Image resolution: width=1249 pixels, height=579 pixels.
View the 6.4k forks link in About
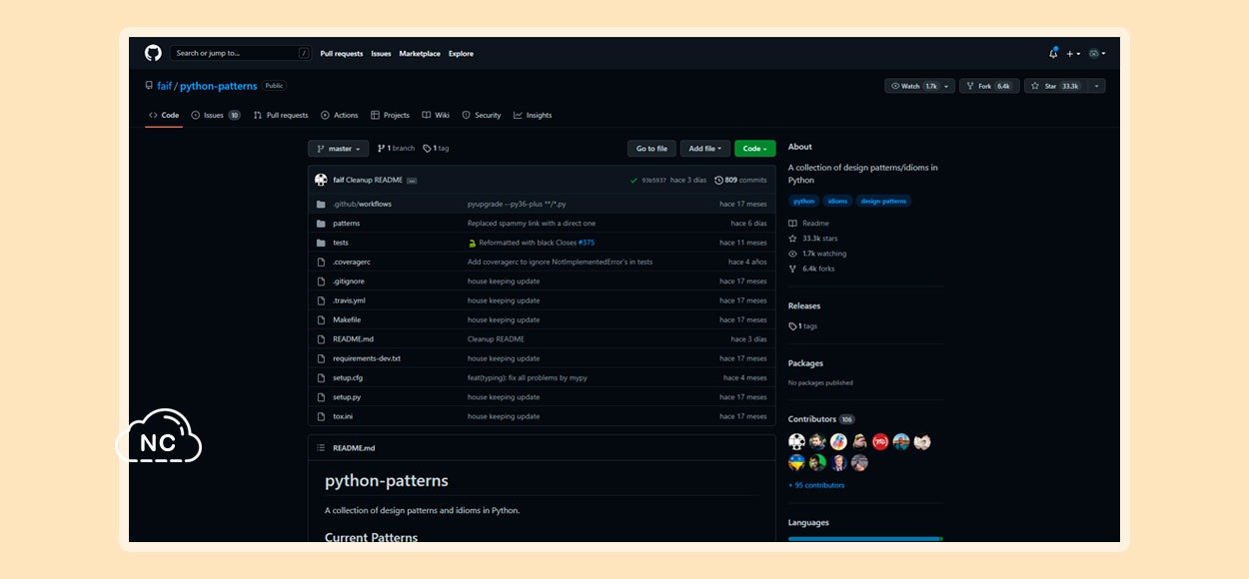(811, 269)
